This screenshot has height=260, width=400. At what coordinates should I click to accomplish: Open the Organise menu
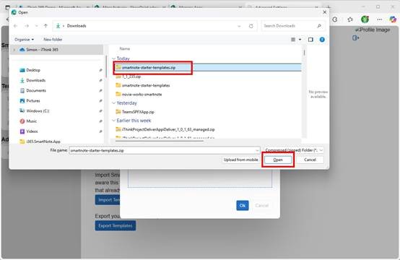point(24,40)
